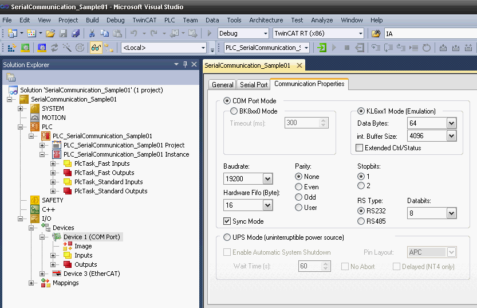The image size is (477, 308).
Task: Toggle the Sync Mode checkbox
Action: (227, 221)
